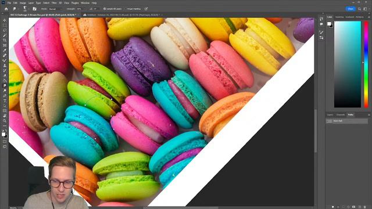Select the Work Path row

[x=347, y=121]
